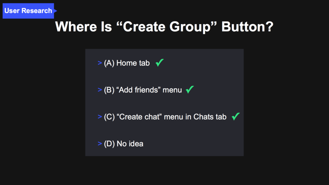Click the blue chevron before option (A)
Screen dimensions: 329x185
click(100, 63)
